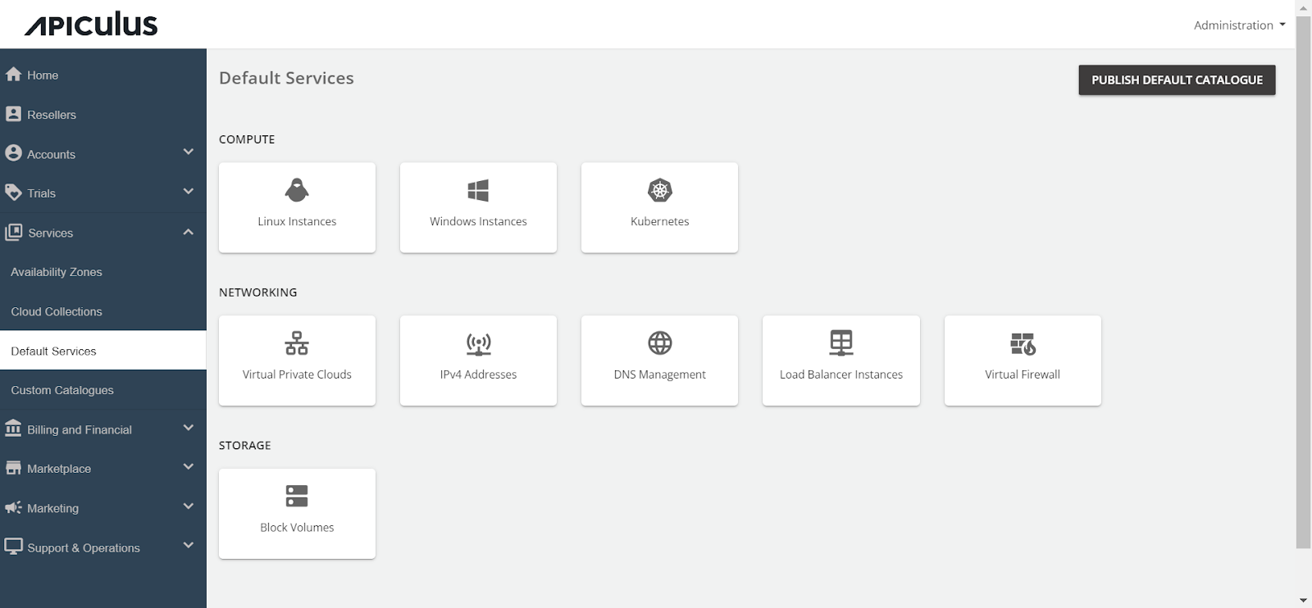Open Cloud Collections menu item
1312x608 pixels.
click(57, 311)
